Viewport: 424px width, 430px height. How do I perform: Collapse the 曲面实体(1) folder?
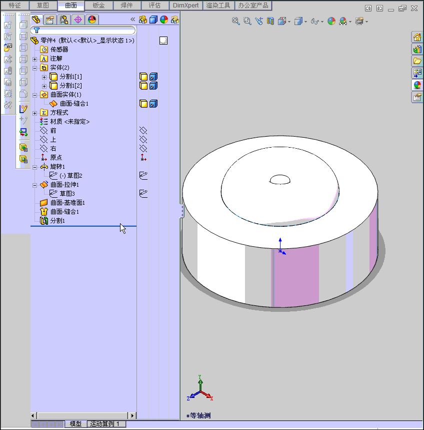pyautogui.click(x=35, y=95)
